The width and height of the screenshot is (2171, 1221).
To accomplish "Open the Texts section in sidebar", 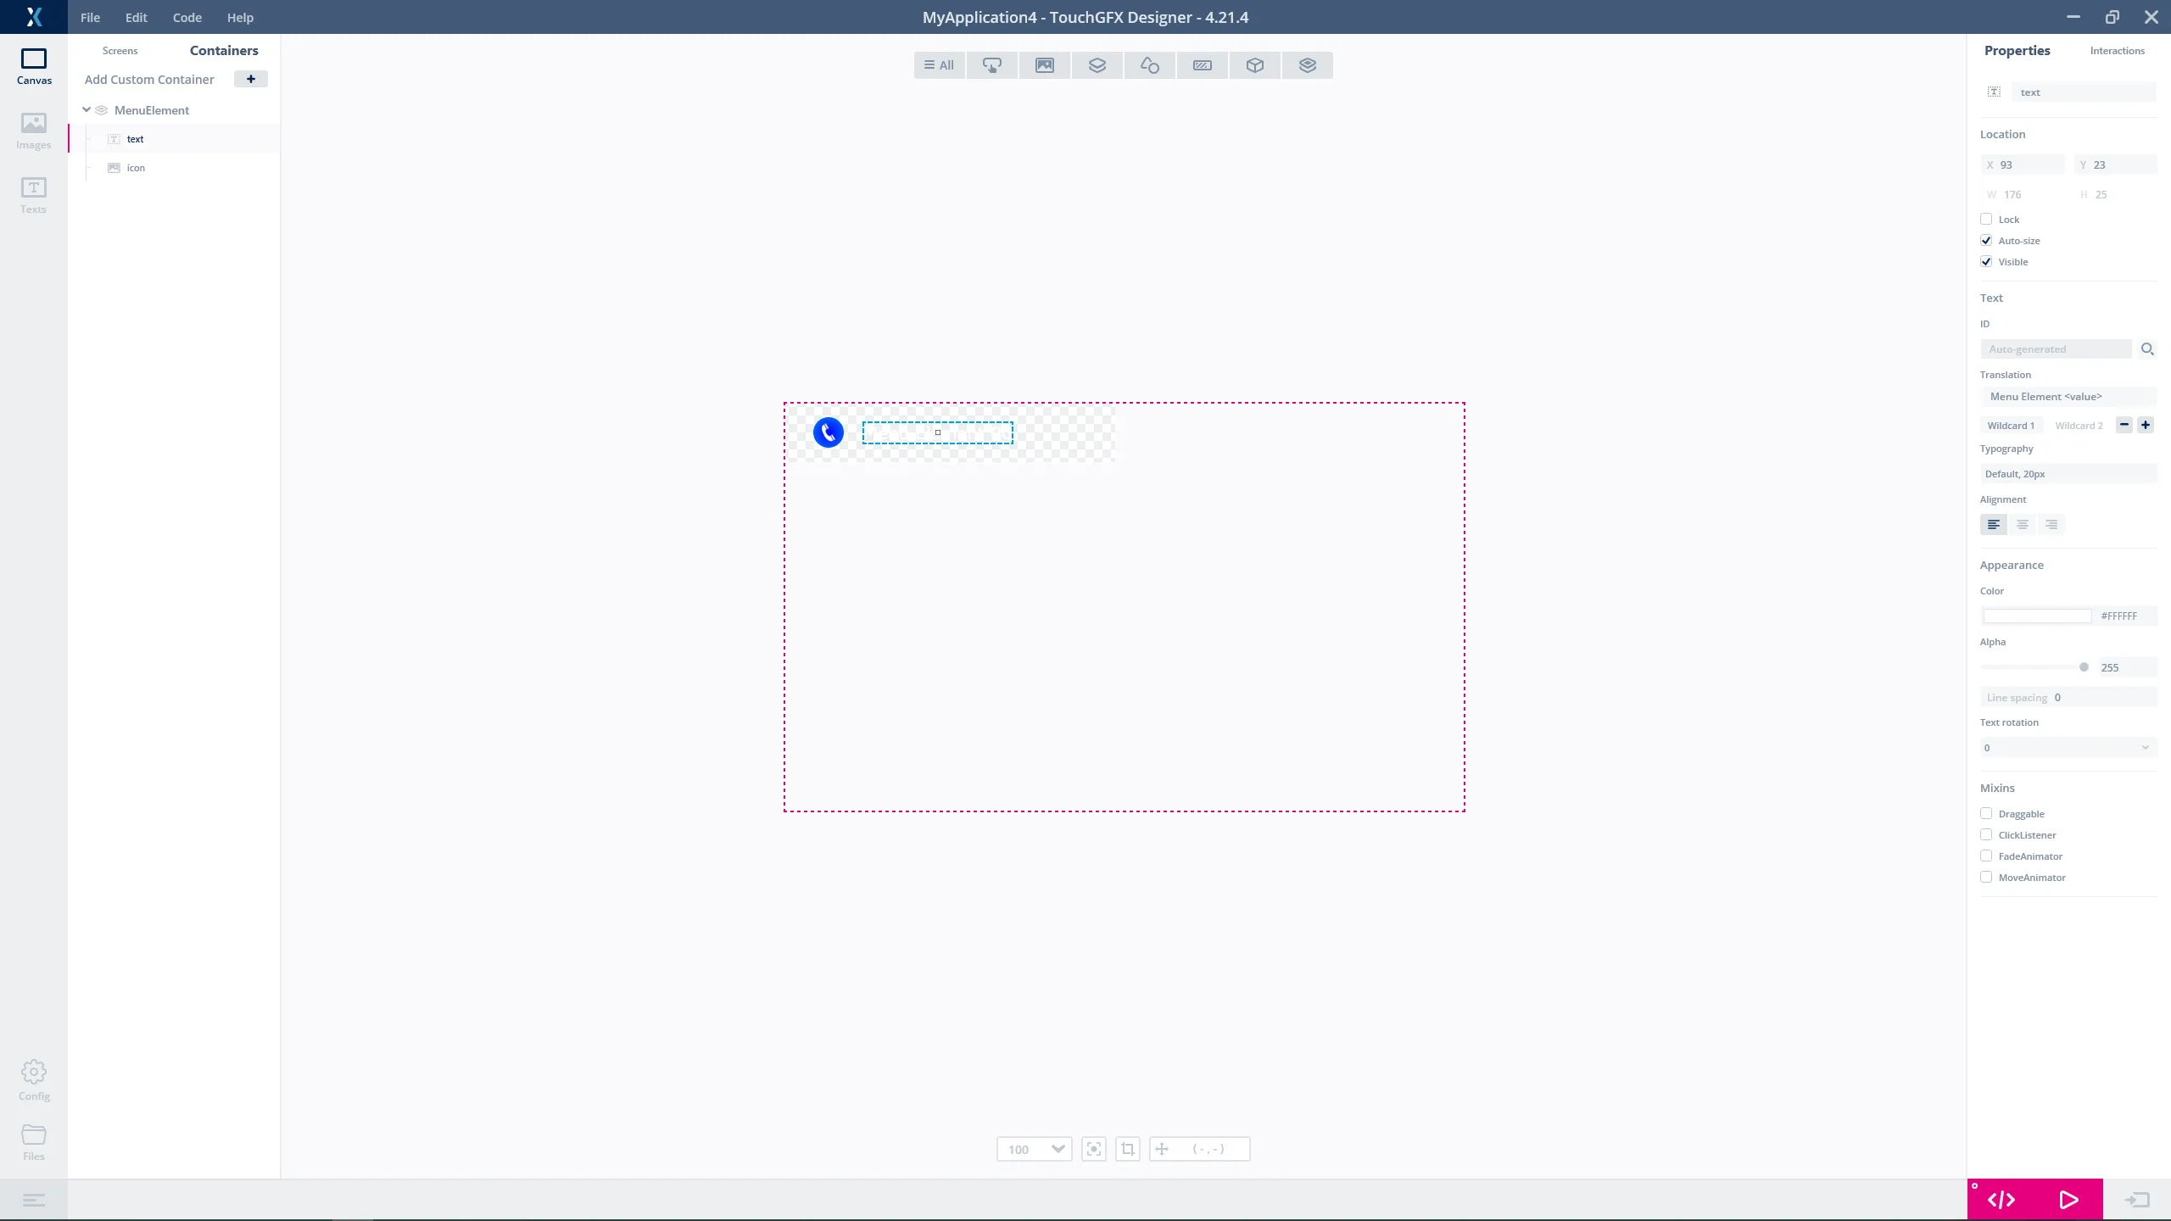I will (x=34, y=196).
